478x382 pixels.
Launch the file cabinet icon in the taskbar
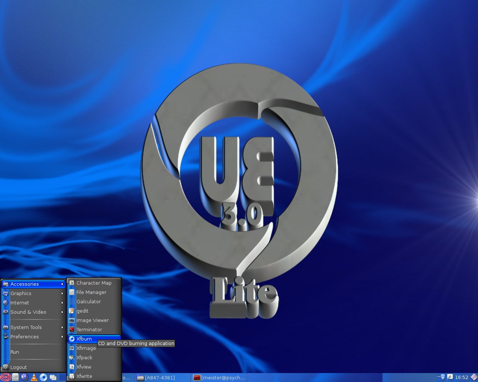point(15,377)
